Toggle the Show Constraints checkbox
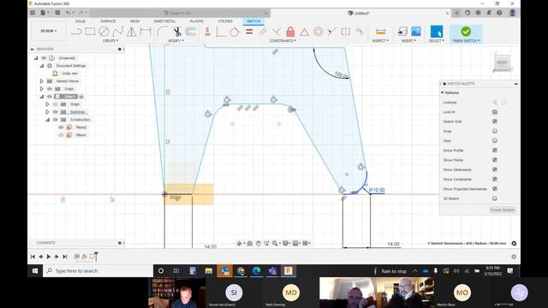 (x=495, y=179)
